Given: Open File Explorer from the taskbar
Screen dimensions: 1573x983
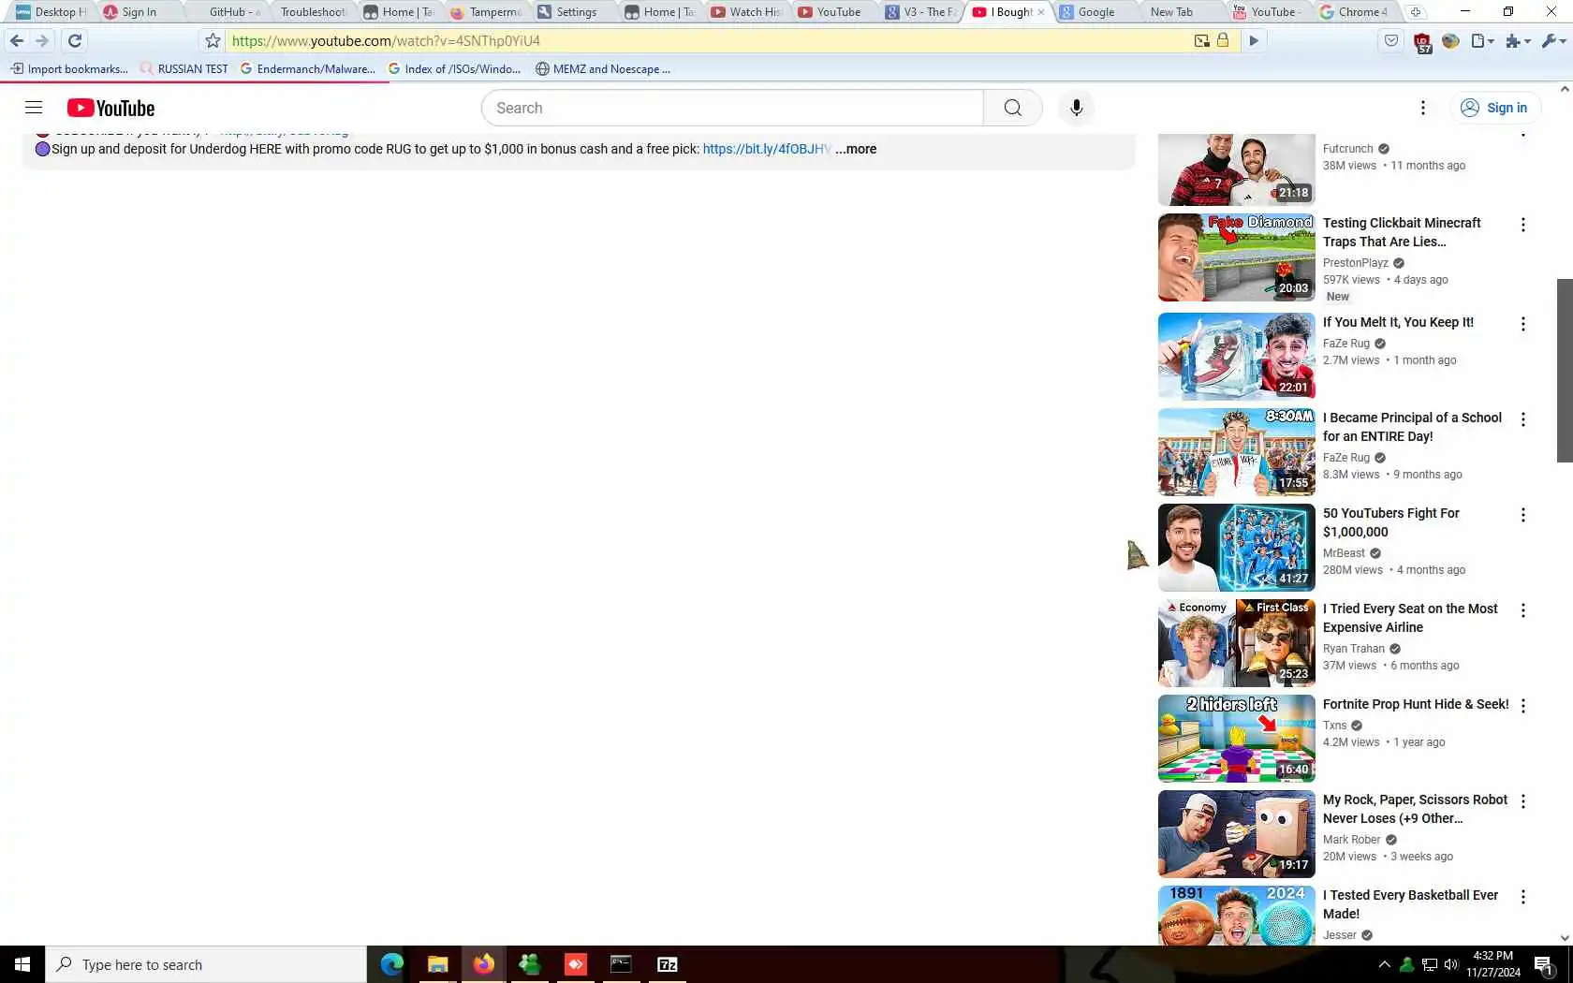Looking at the screenshot, I should 437,964.
